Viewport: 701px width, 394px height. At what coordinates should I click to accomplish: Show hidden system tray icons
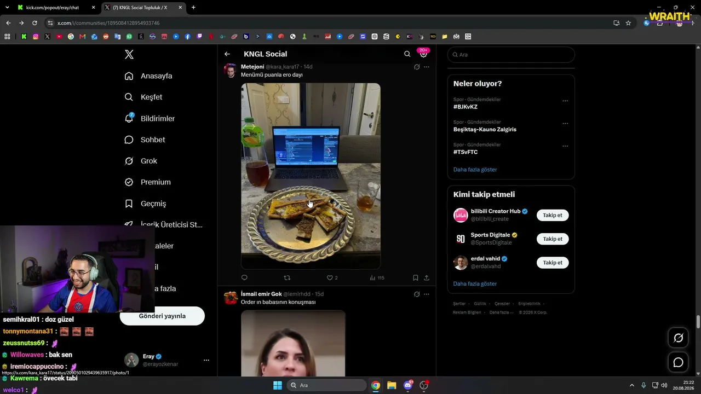pyautogui.click(x=632, y=385)
